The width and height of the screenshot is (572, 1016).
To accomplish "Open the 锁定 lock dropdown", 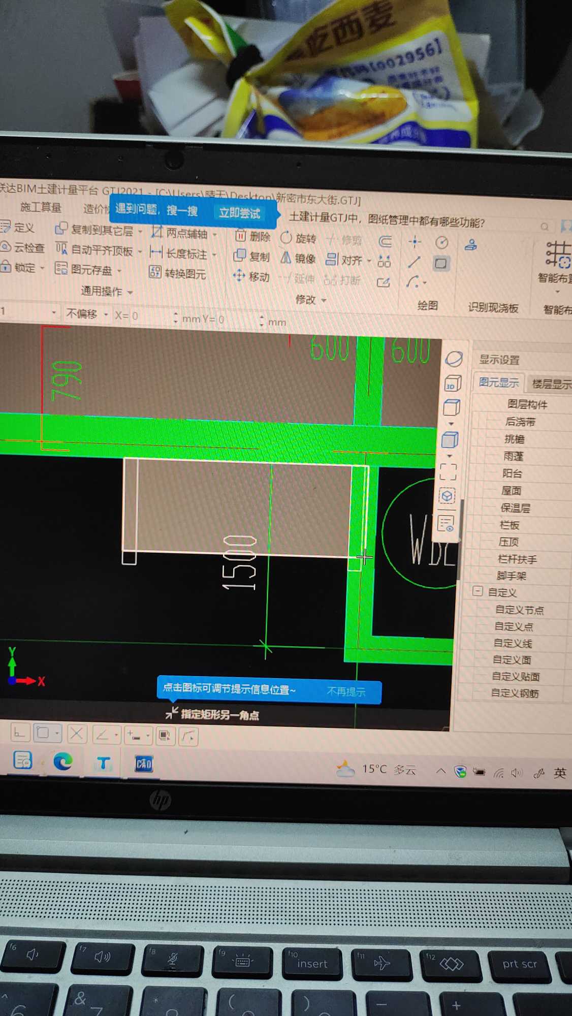I will pos(42,268).
